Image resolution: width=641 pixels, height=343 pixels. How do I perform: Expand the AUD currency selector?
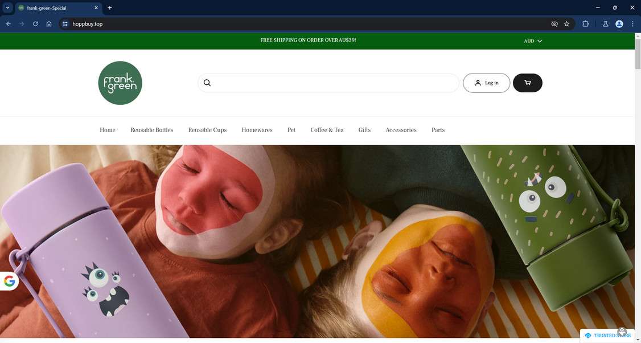(533, 41)
